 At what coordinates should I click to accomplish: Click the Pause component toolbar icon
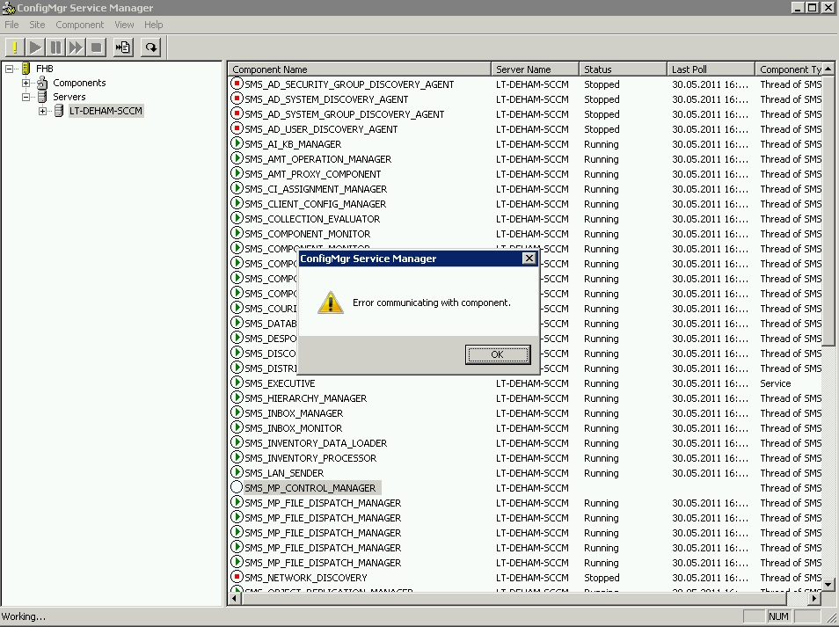pos(55,47)
